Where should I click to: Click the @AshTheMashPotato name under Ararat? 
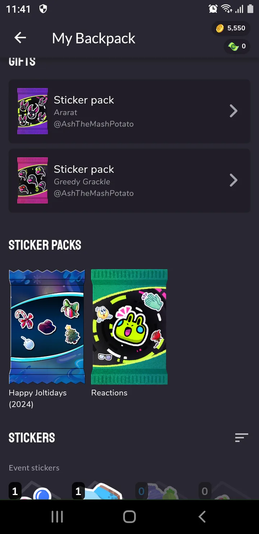click(94, 124)
